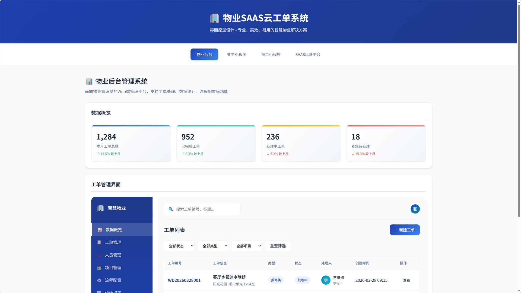This screenshot has width=521, height=293.
Task: Click the 数据概览 sidebar chart icon
Action: coord(100,230)
